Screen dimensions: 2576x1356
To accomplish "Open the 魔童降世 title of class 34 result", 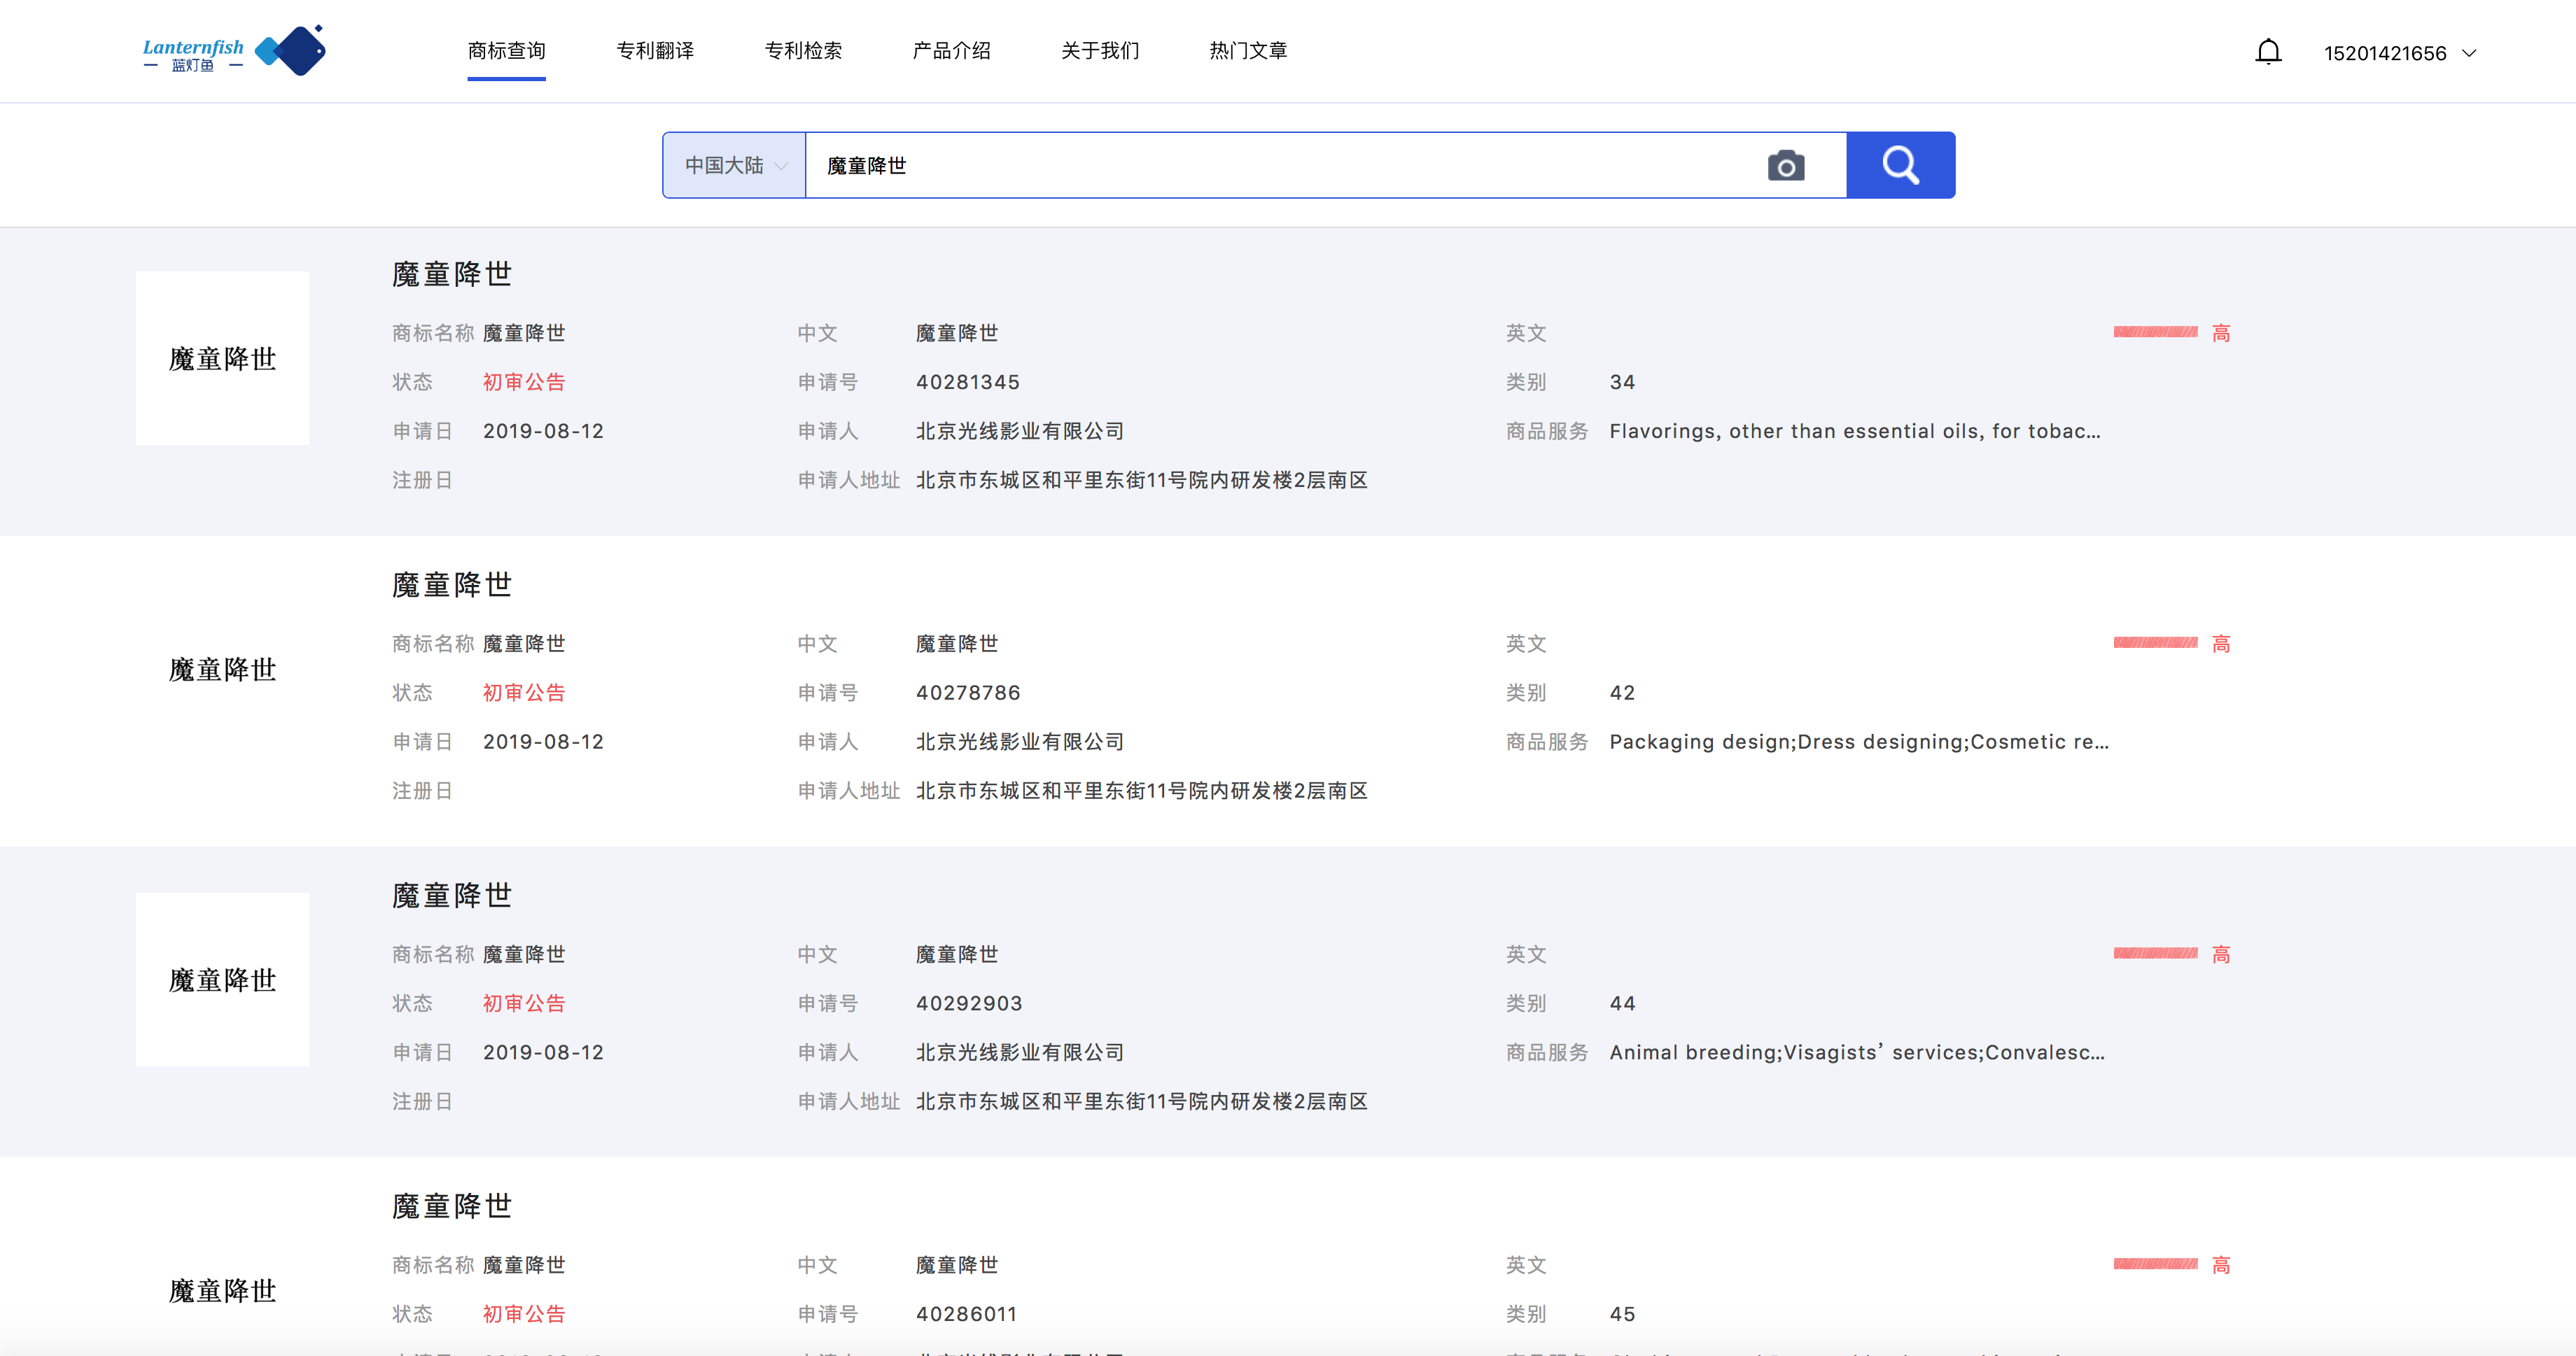I will click(452, 274).
